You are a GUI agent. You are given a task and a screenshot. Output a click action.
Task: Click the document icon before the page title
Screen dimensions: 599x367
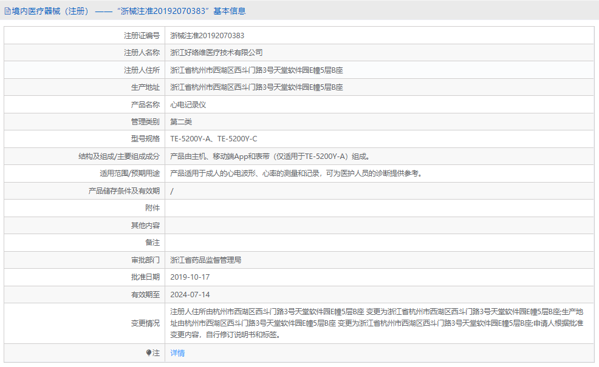[x=7, y=11]
